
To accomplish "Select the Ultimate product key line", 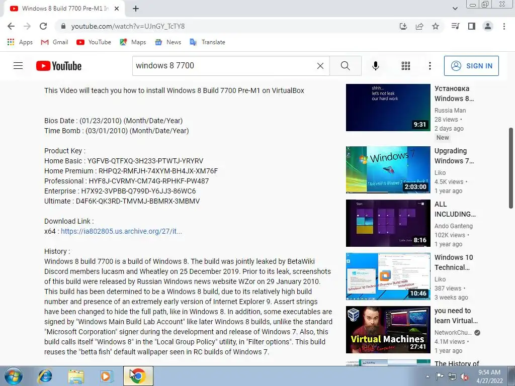I will pos(122,201).
